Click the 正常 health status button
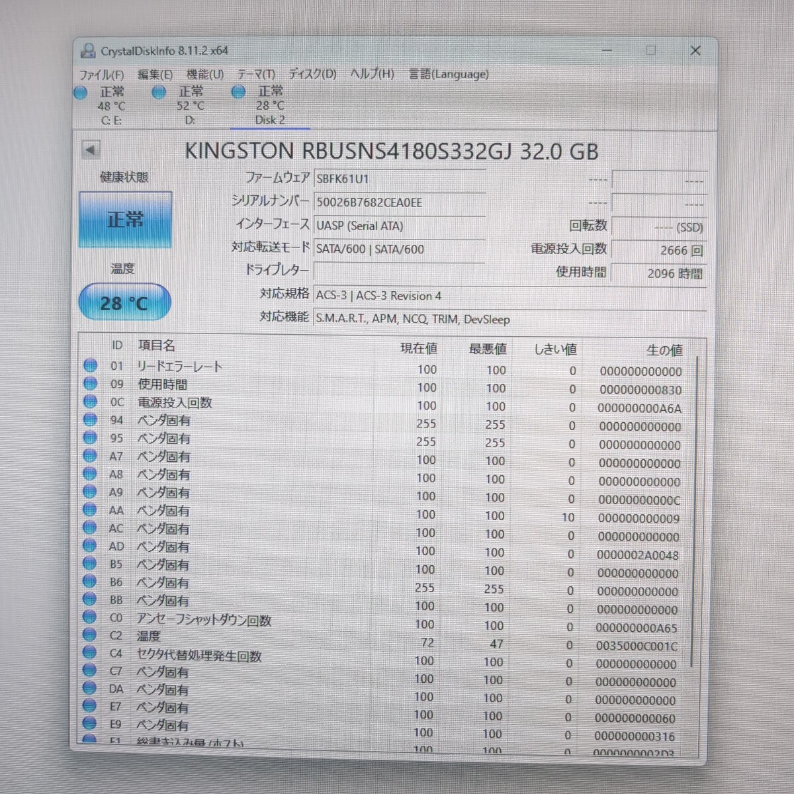 pyautogui.click(x=125, y=220)
